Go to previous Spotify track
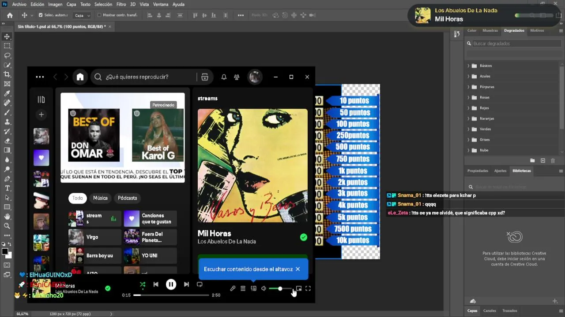Screen dimensions: 565x317 (156, 284)
